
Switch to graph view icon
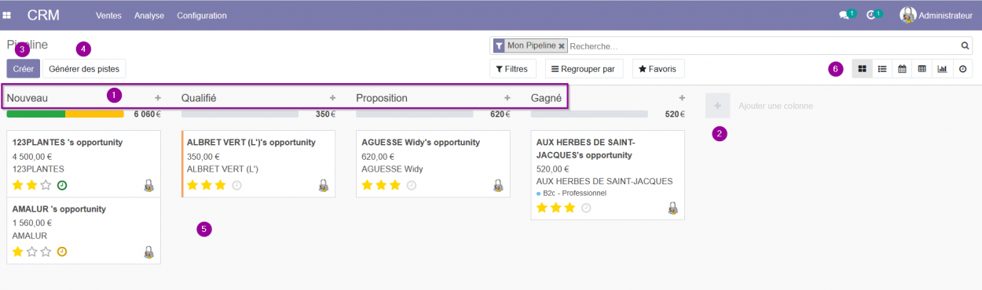tap(942, 69)
